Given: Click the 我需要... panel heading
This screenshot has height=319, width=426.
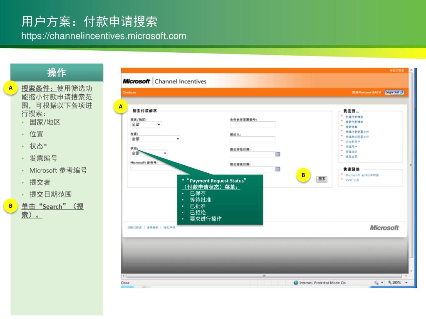Looking at the screenshot, I should coord(351,111).
